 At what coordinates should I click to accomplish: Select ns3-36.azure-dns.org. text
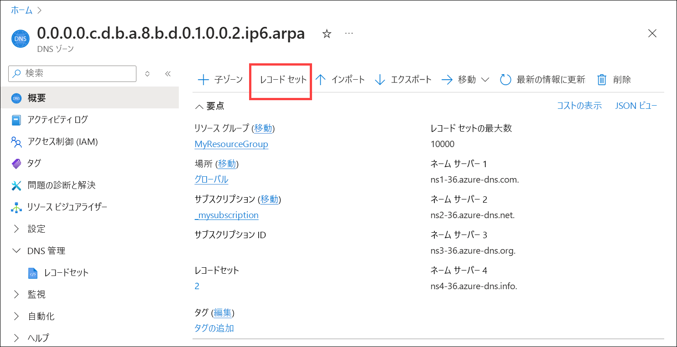(473, 250)
